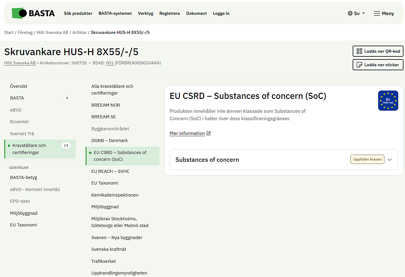Select Trafikverket in the certification list
The height and width of the screenshot is (277, 405).
tap(123, 261)
